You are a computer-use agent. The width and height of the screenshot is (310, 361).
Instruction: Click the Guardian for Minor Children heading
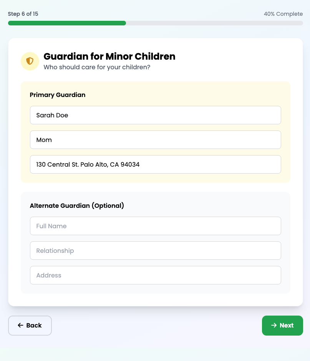click(109, 57)
